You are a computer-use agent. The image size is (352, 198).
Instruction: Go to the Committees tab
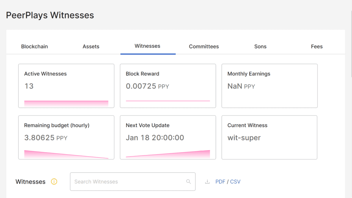click(204, 46)
